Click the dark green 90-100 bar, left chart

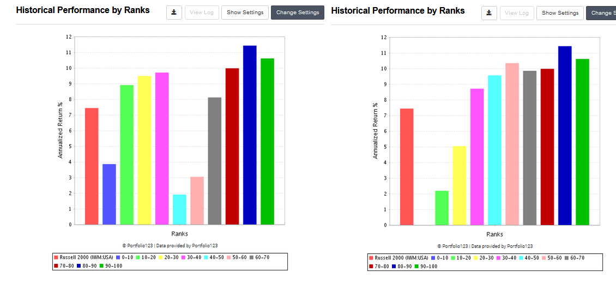click(267, 142)
